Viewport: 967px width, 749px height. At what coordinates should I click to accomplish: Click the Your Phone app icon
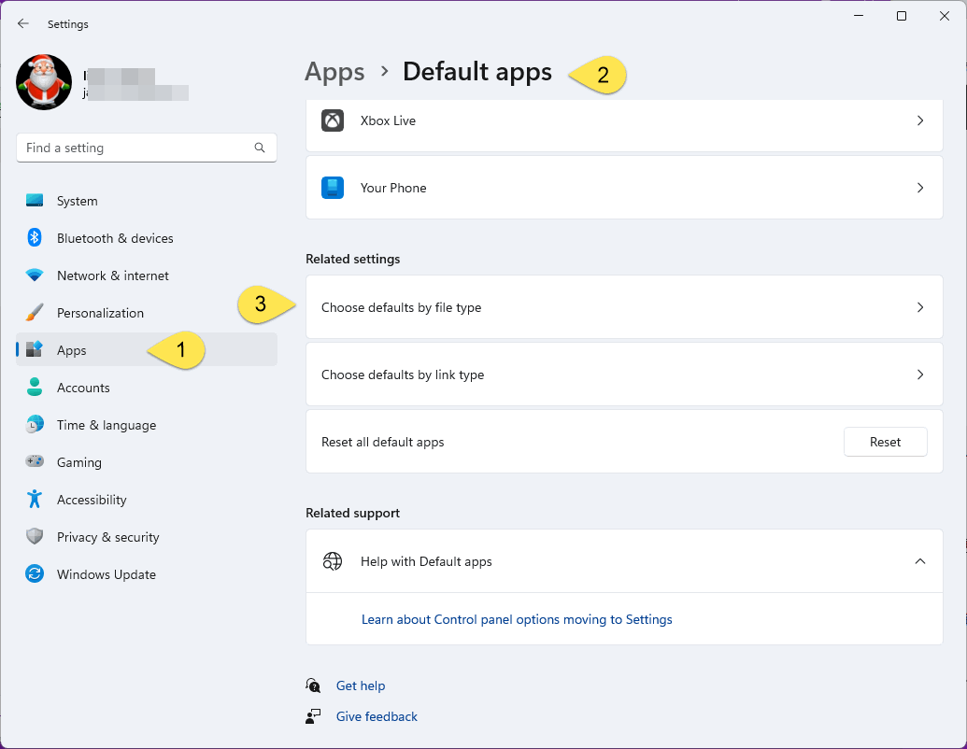[333, 188]
